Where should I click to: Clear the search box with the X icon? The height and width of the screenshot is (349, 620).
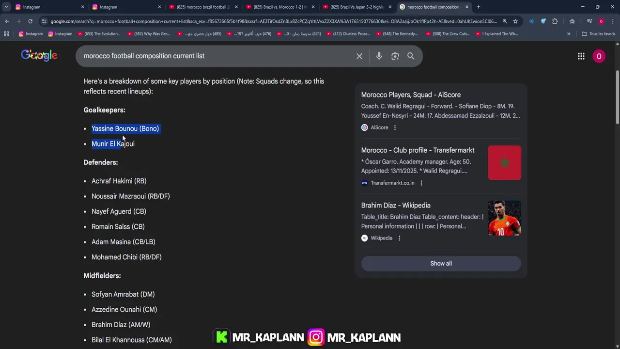pyautogui.click(x=359, y=56)
